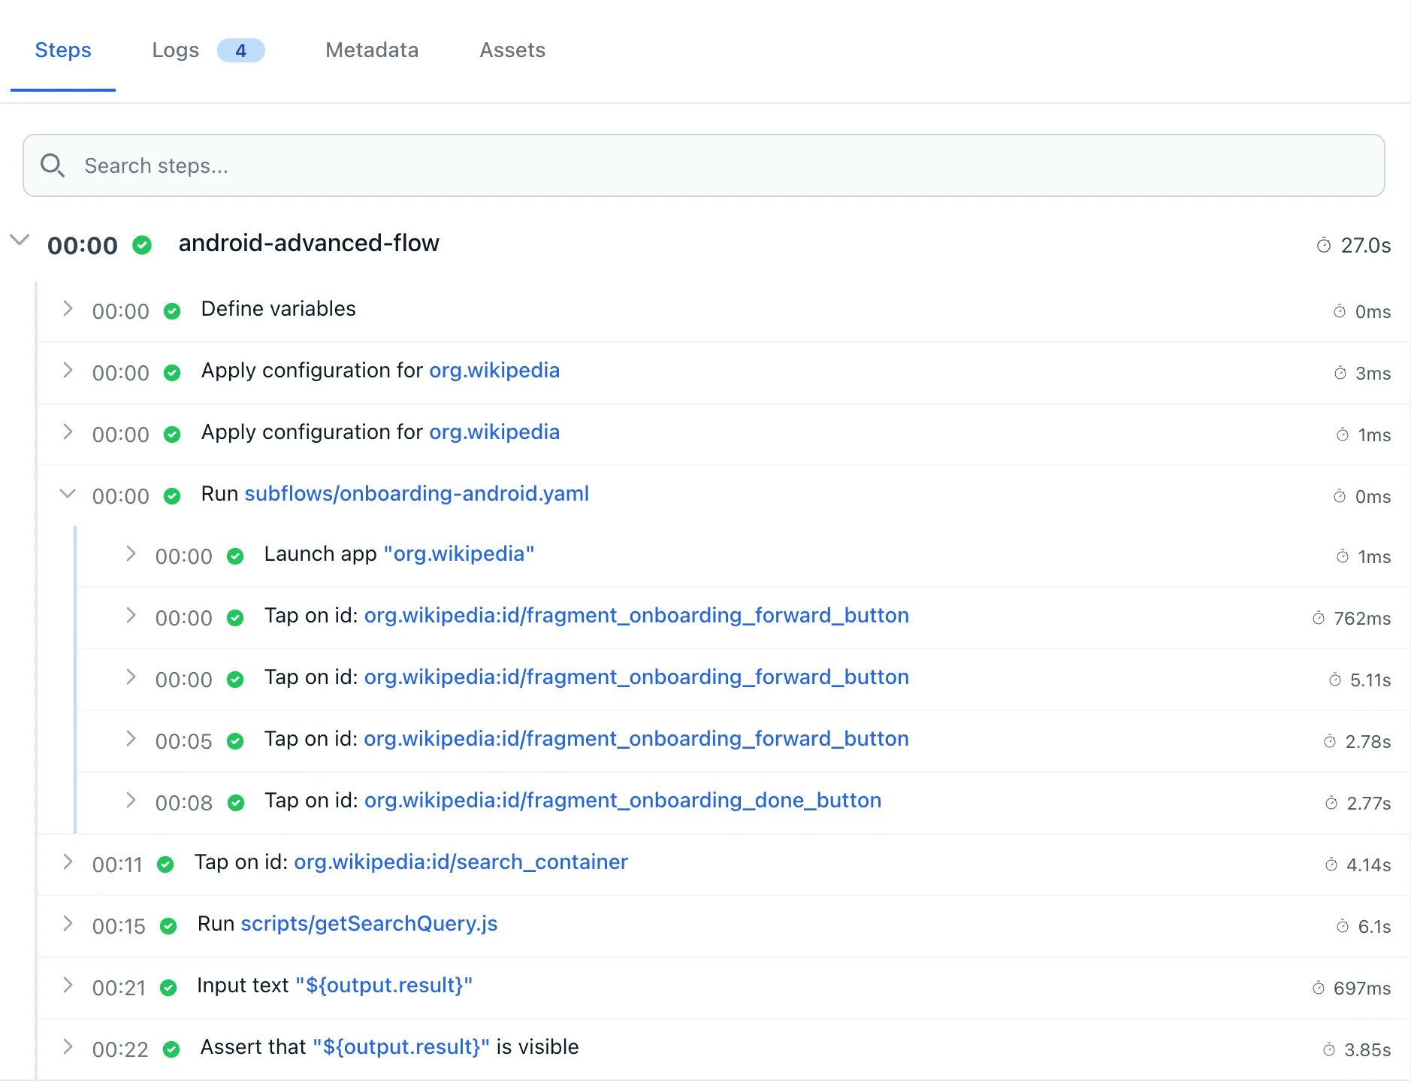
Task: Collapse the android-advanced-flow root step
Action: tap(20, 241)
